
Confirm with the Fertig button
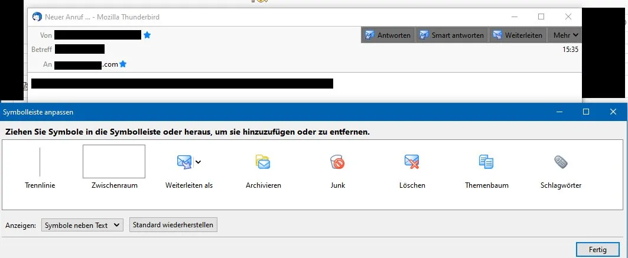[597, 250]
